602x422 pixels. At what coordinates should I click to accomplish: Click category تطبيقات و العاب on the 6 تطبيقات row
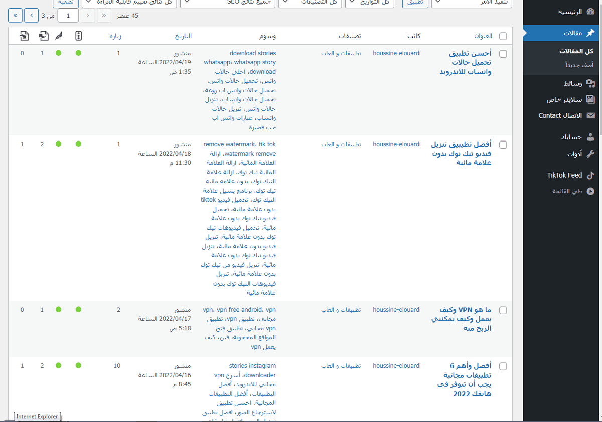[341, 366]
